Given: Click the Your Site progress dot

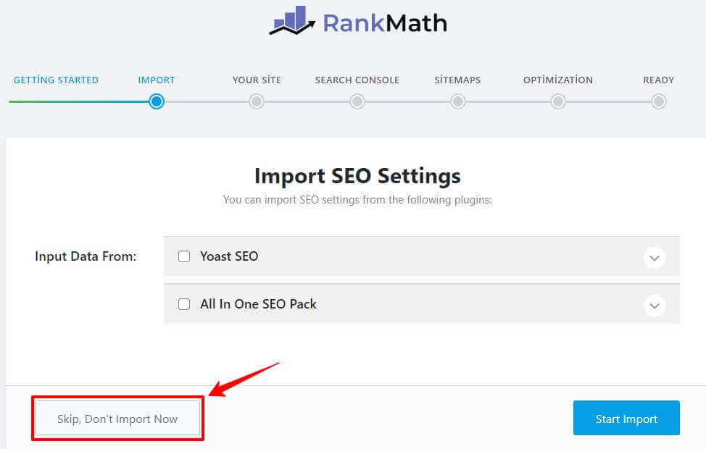Looking at the screenshot, I should coord(257,101).
